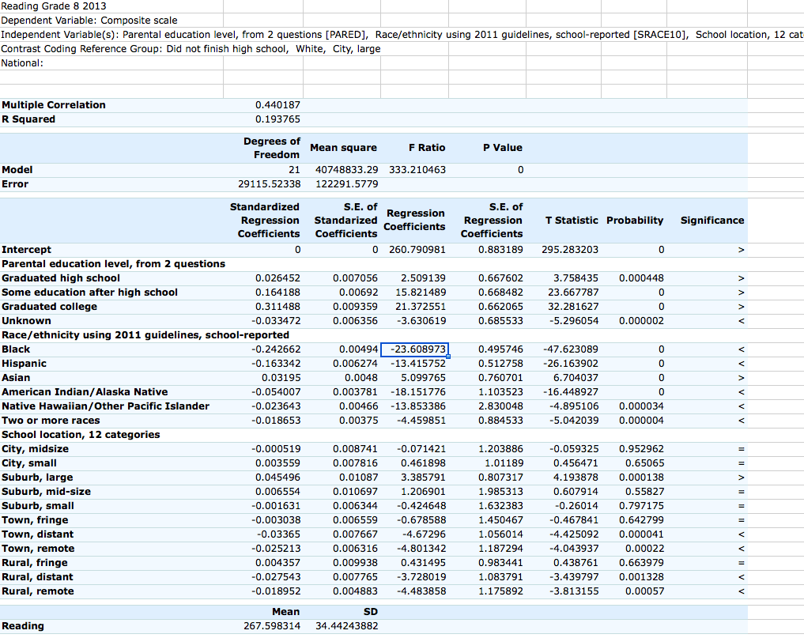Select 'Some education after high school' label

click(90, 293)
